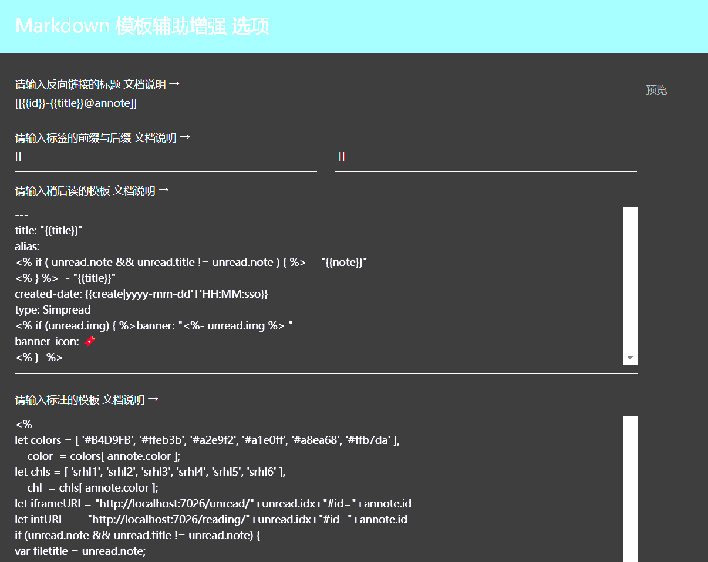Click the 'alias:' line in the template
The height and width of the screenshot is (562, 708).
pyautogui.click(x=27, y=246)
